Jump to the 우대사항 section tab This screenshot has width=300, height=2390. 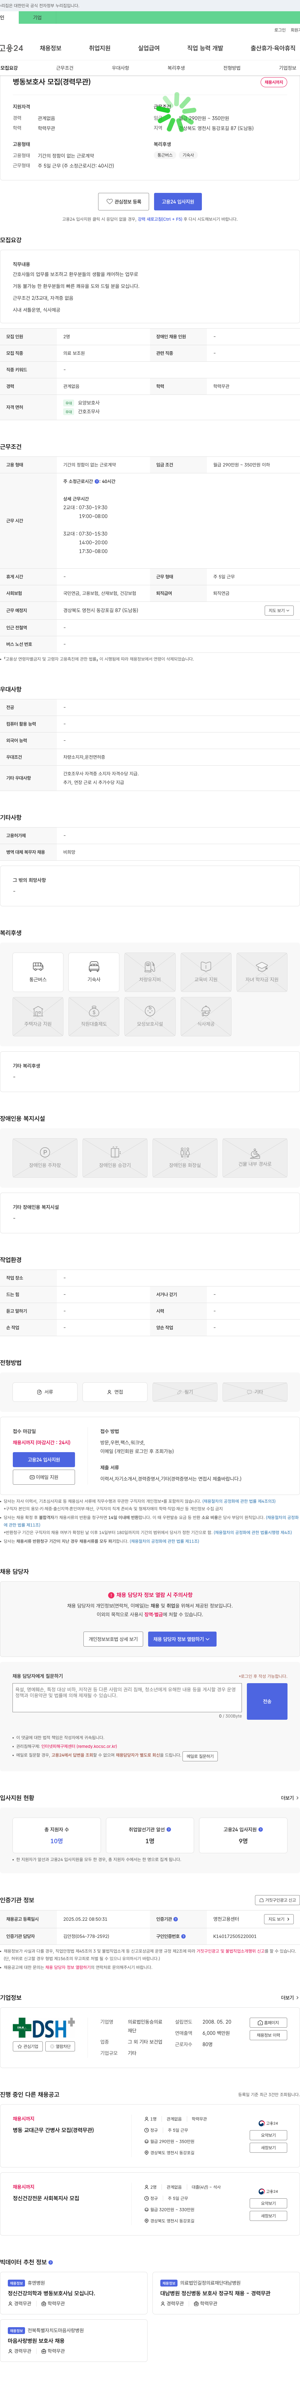(x=121, y=68)
